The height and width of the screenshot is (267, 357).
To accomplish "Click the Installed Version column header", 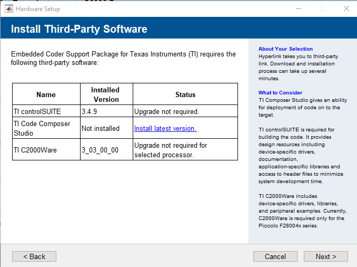I will 106,94.
